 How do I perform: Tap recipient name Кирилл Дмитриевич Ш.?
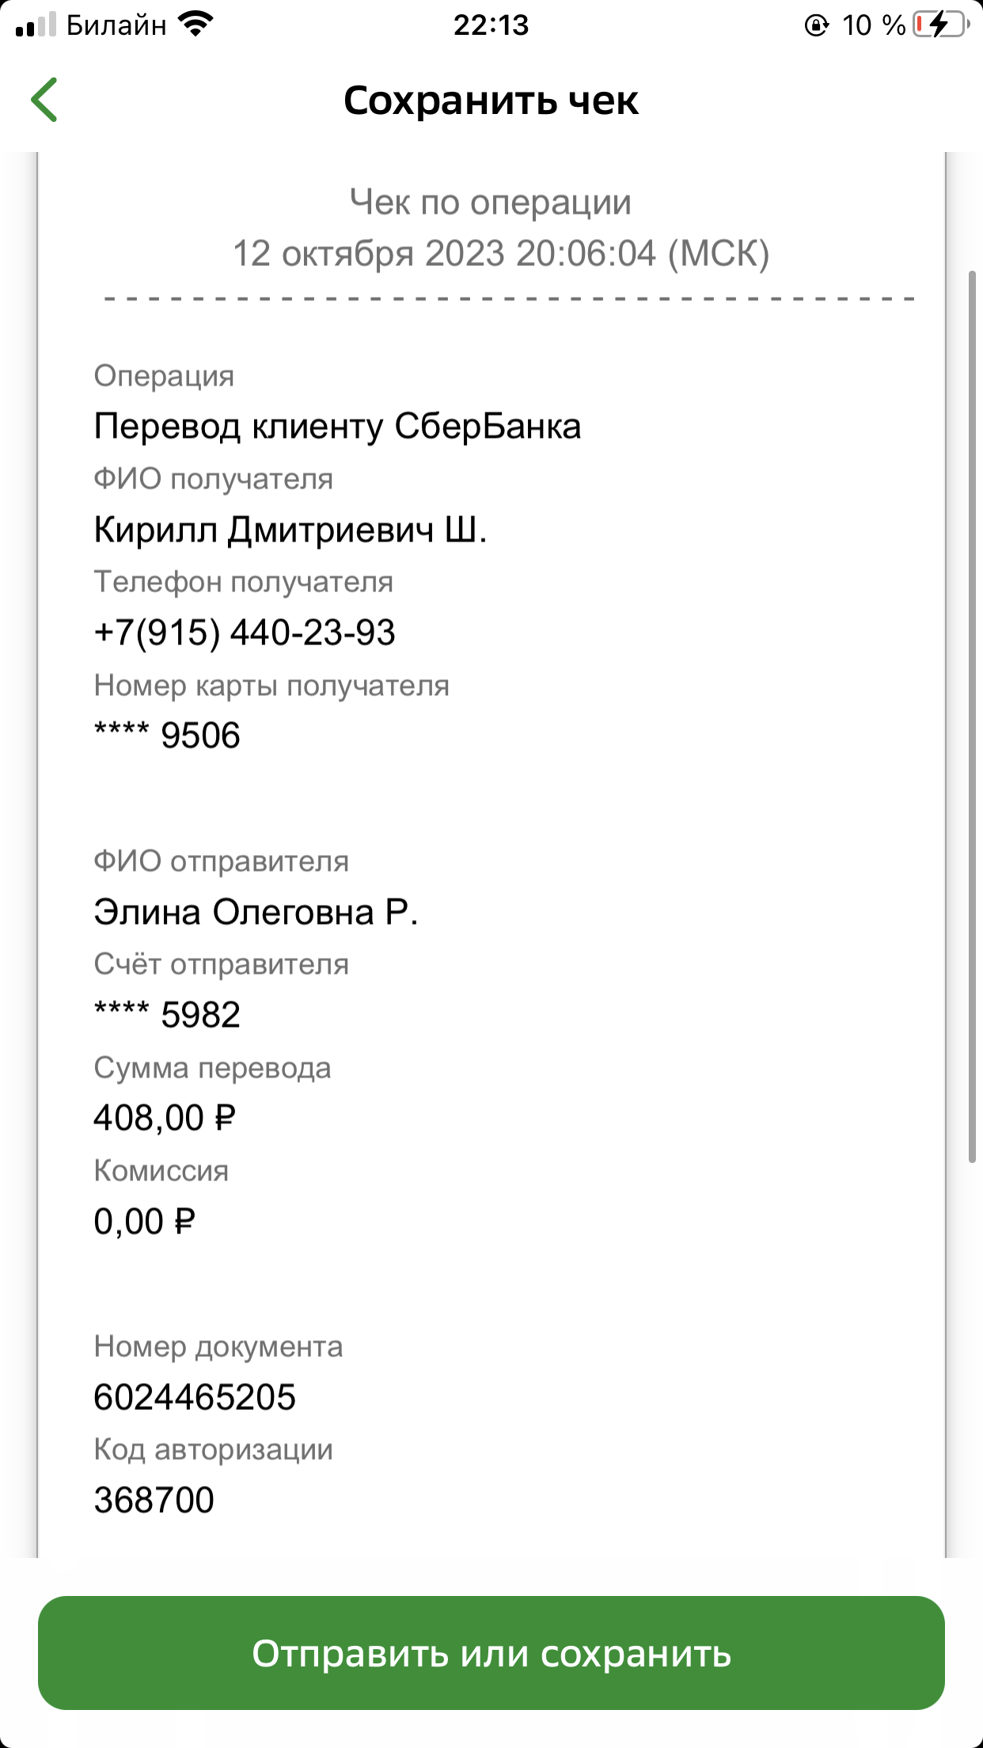pyautogui.click(x=290, y=530)
